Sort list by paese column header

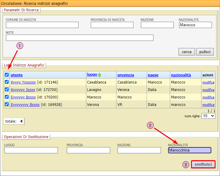[153, 75]
